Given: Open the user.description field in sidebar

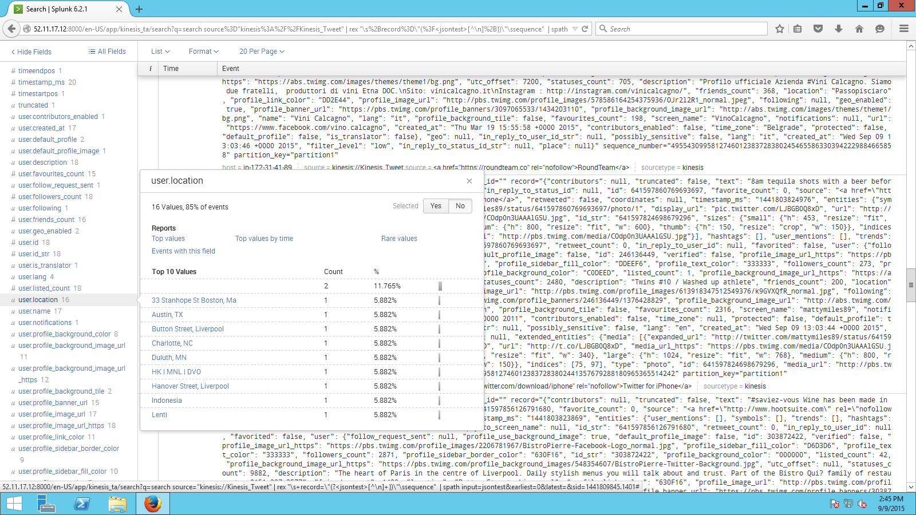Looking at the screenshot, I should [x=43, y=163].
